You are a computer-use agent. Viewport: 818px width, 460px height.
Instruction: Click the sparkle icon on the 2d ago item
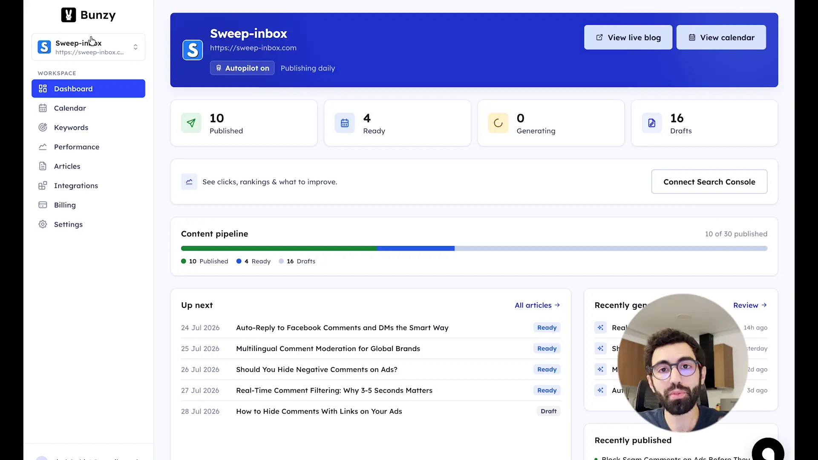point(600,369)
